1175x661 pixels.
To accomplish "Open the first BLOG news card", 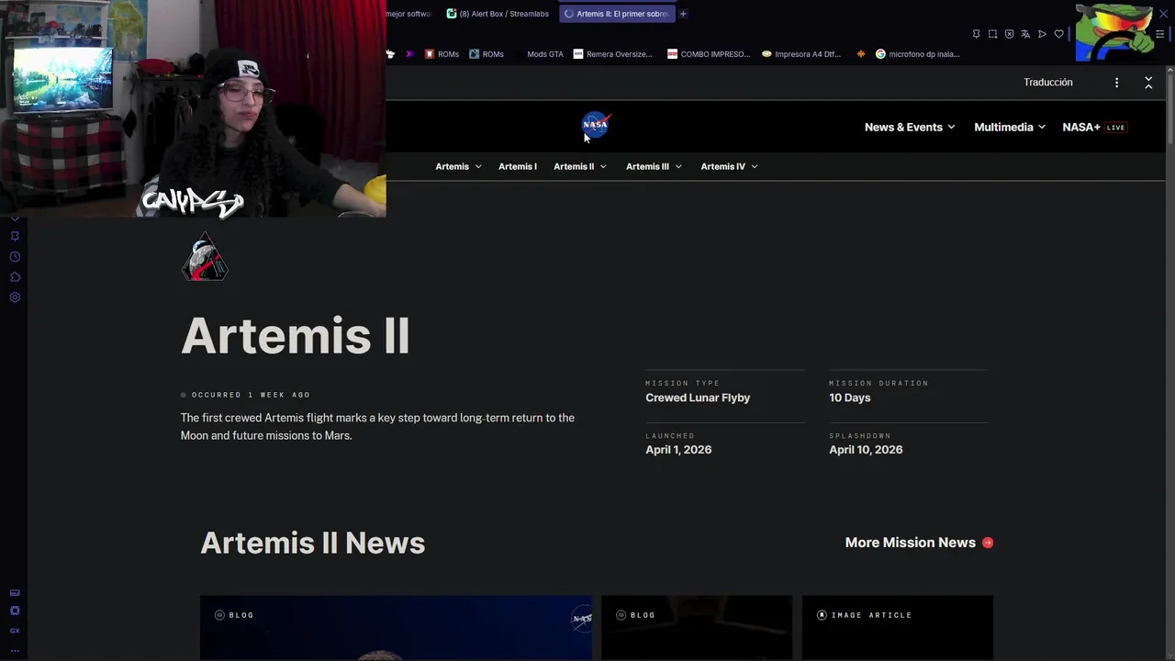I will 397,628.
